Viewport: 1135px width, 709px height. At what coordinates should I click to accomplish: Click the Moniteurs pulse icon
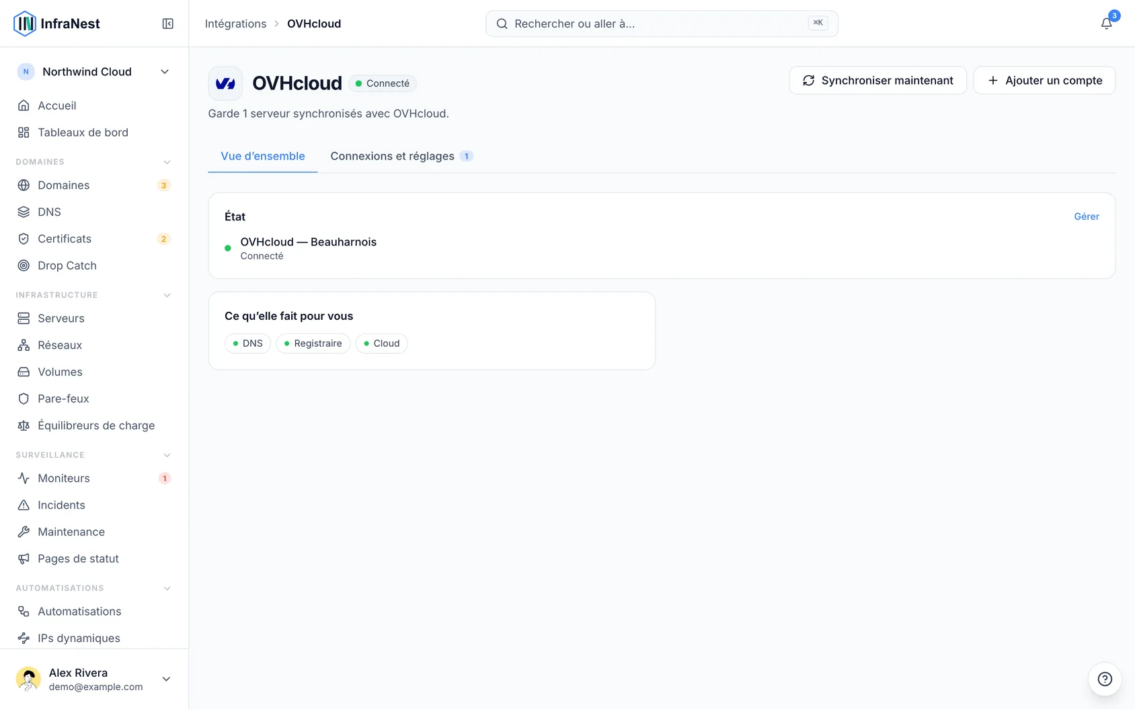(x=24, y=478)
